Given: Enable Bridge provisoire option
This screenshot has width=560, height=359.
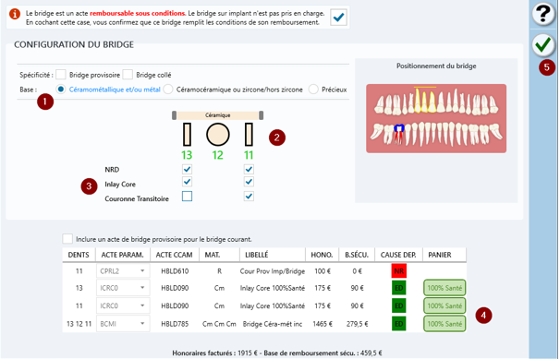Looking at the screenshot, I should [61, 75].
